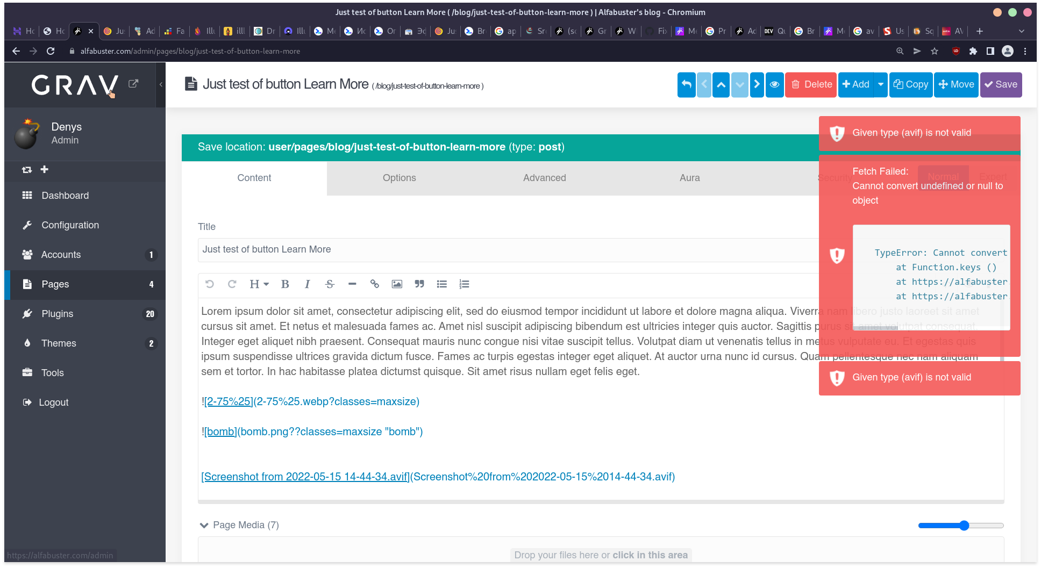This screenshot has height=568, width=1041.
Task: Dismiss top 'Given type (avif) is not valid' notification
Action: (x=919, y=133)
